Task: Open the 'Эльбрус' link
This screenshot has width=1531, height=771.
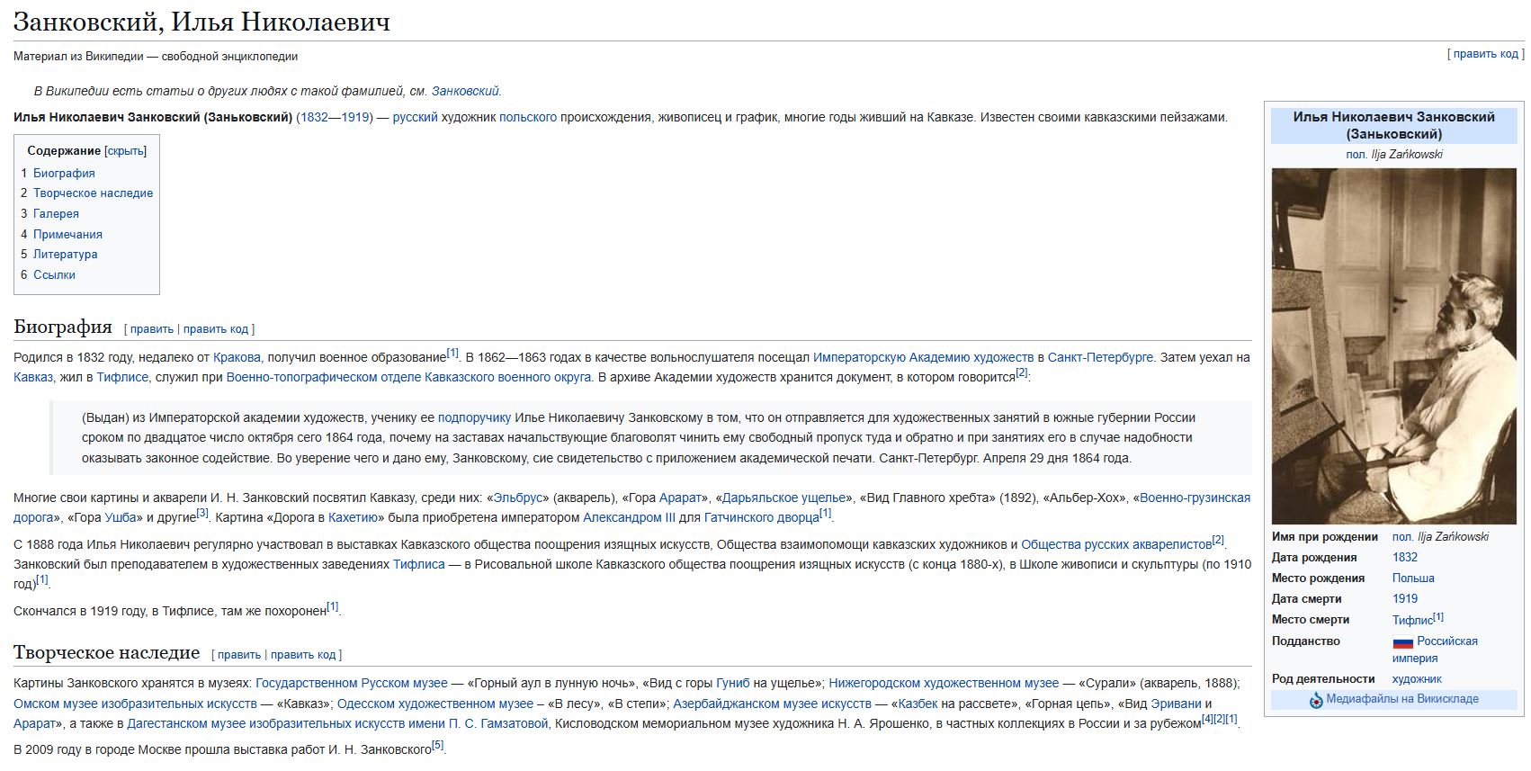Action: point(520,498)
